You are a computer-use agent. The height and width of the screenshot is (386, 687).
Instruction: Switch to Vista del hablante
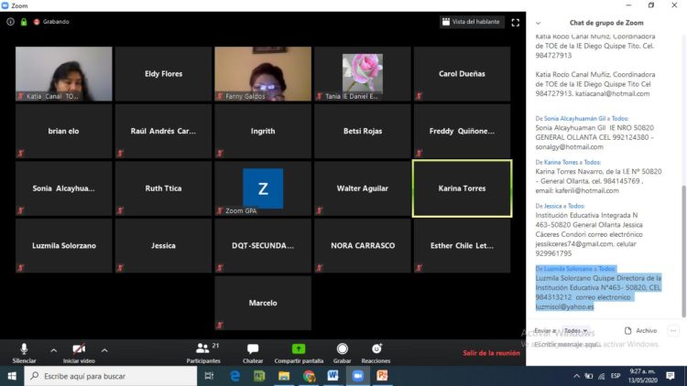[472, 21]
